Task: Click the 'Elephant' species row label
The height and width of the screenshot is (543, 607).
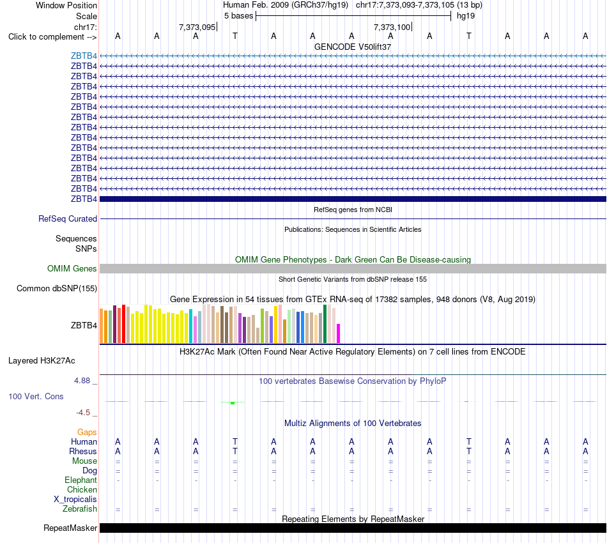Action: pyautogui.click(x=81, y=480)
